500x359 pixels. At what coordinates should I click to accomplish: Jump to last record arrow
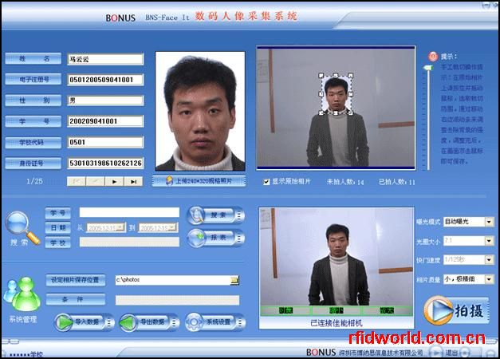coord(133,182)
